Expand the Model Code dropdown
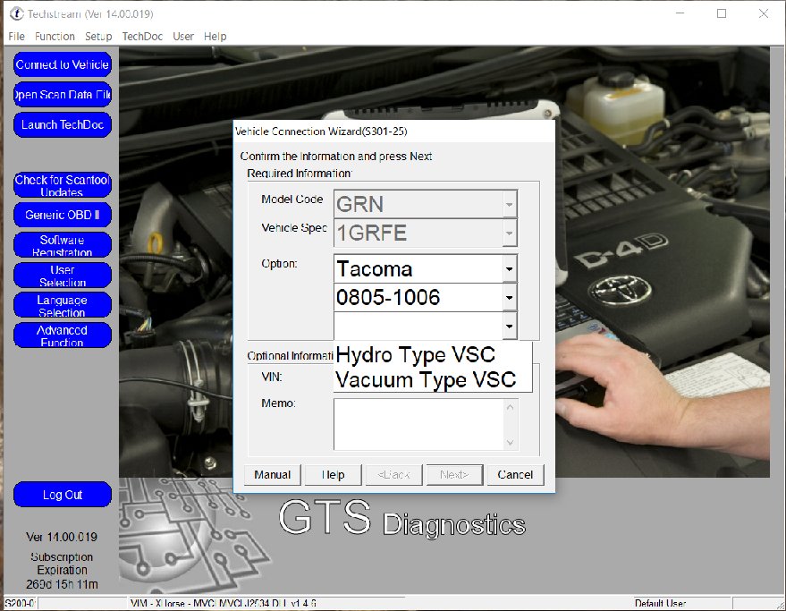Viewport: 786px width, 611px height. pos(510,204)
